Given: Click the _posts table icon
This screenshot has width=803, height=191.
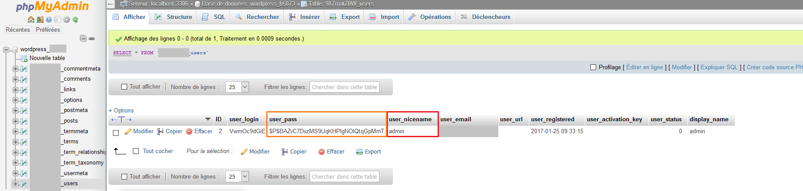Looking at the screenshot, I should pyautogui.click(x=24, y=121).
